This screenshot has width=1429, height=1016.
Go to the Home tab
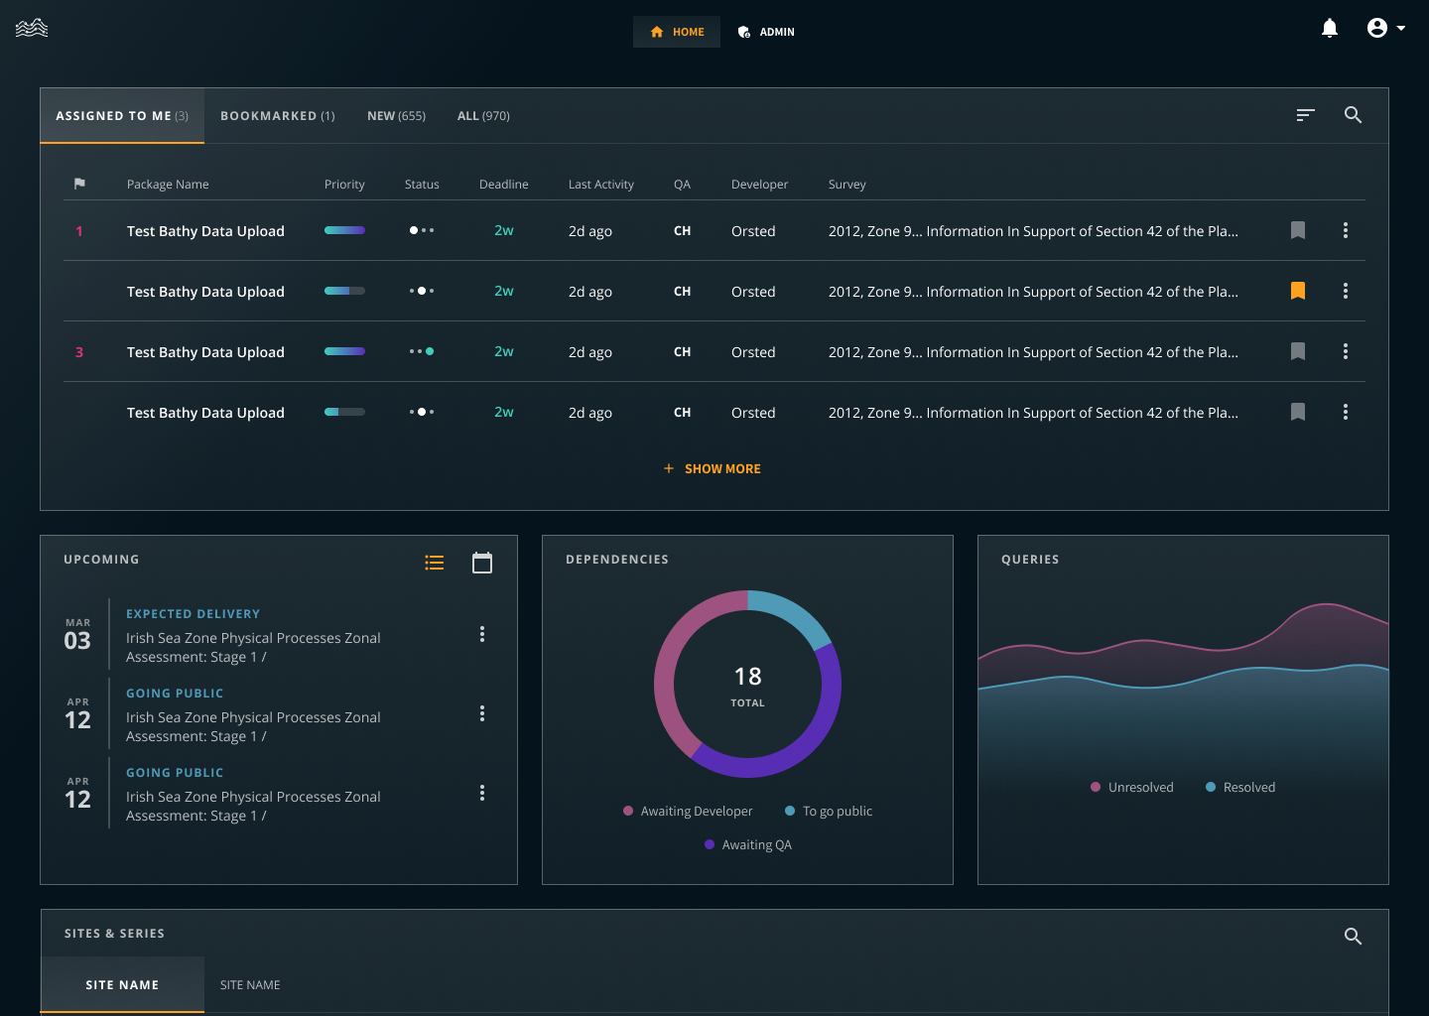[677, 32]
